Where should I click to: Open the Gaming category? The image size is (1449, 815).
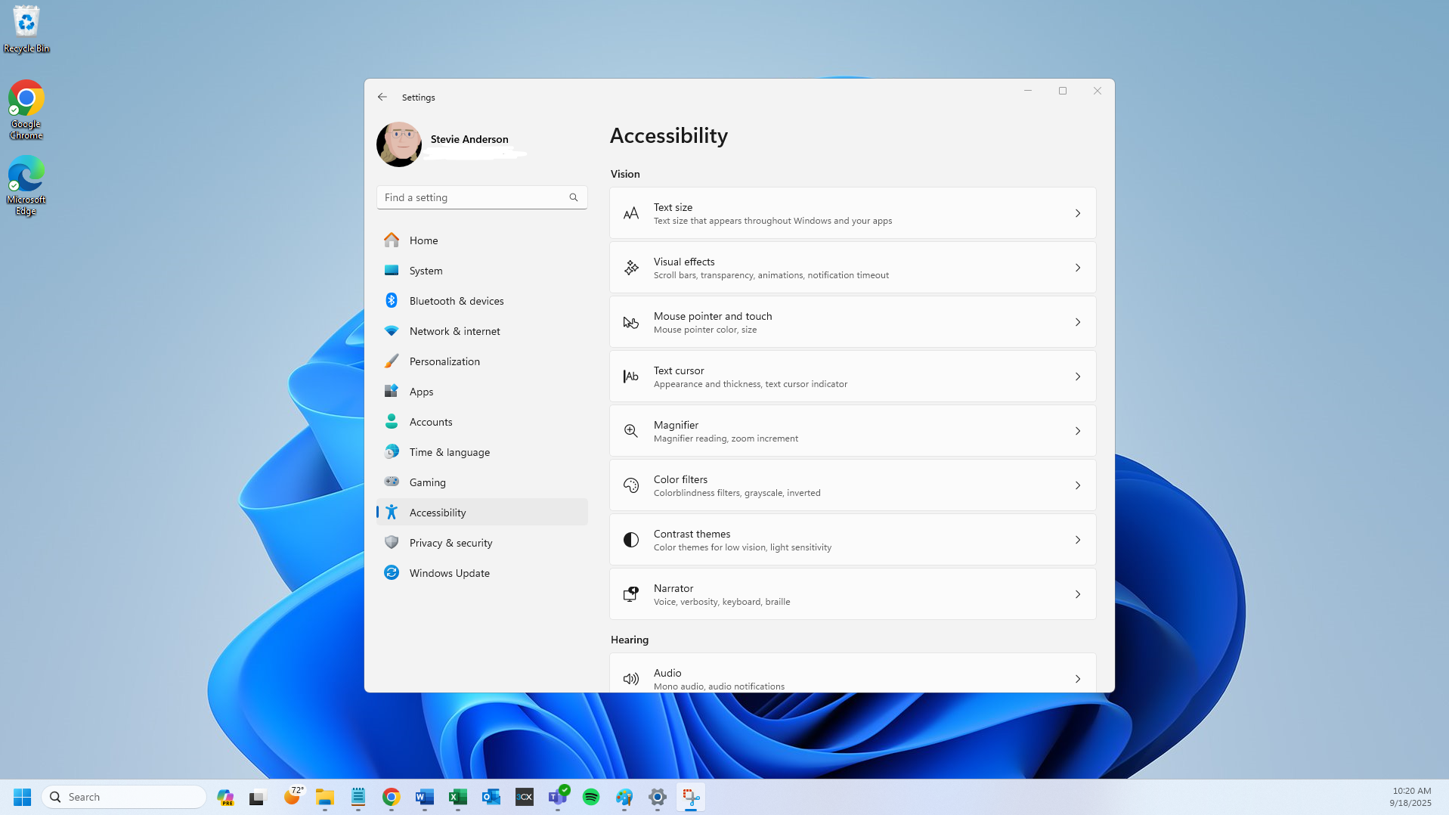(481, 482)
